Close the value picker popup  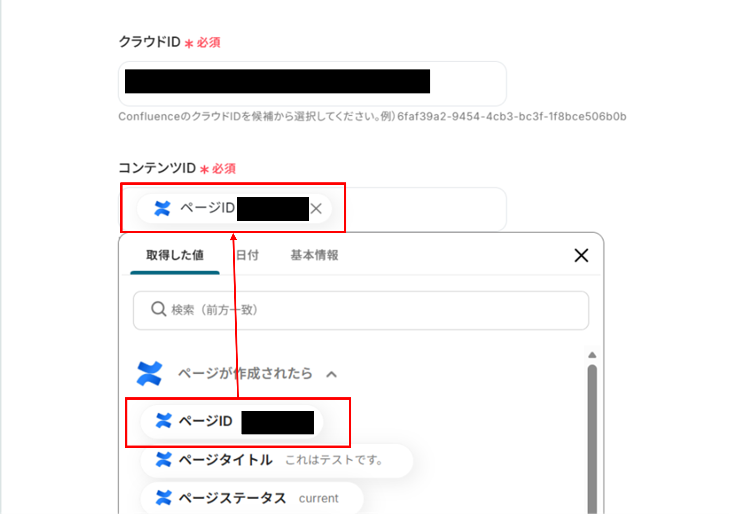(581, 255)
